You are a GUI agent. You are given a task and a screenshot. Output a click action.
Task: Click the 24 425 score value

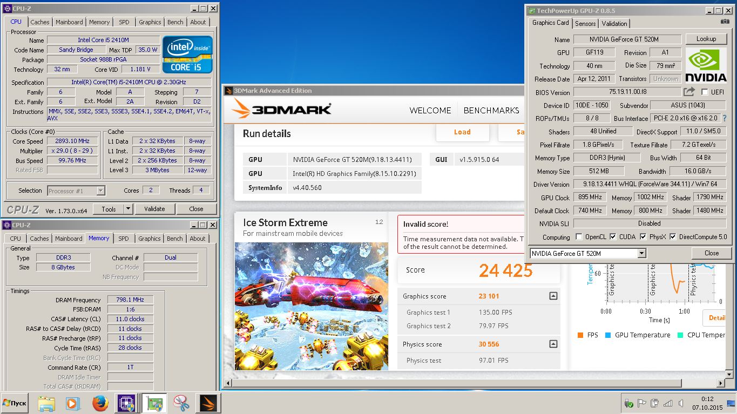pos(505,270)
